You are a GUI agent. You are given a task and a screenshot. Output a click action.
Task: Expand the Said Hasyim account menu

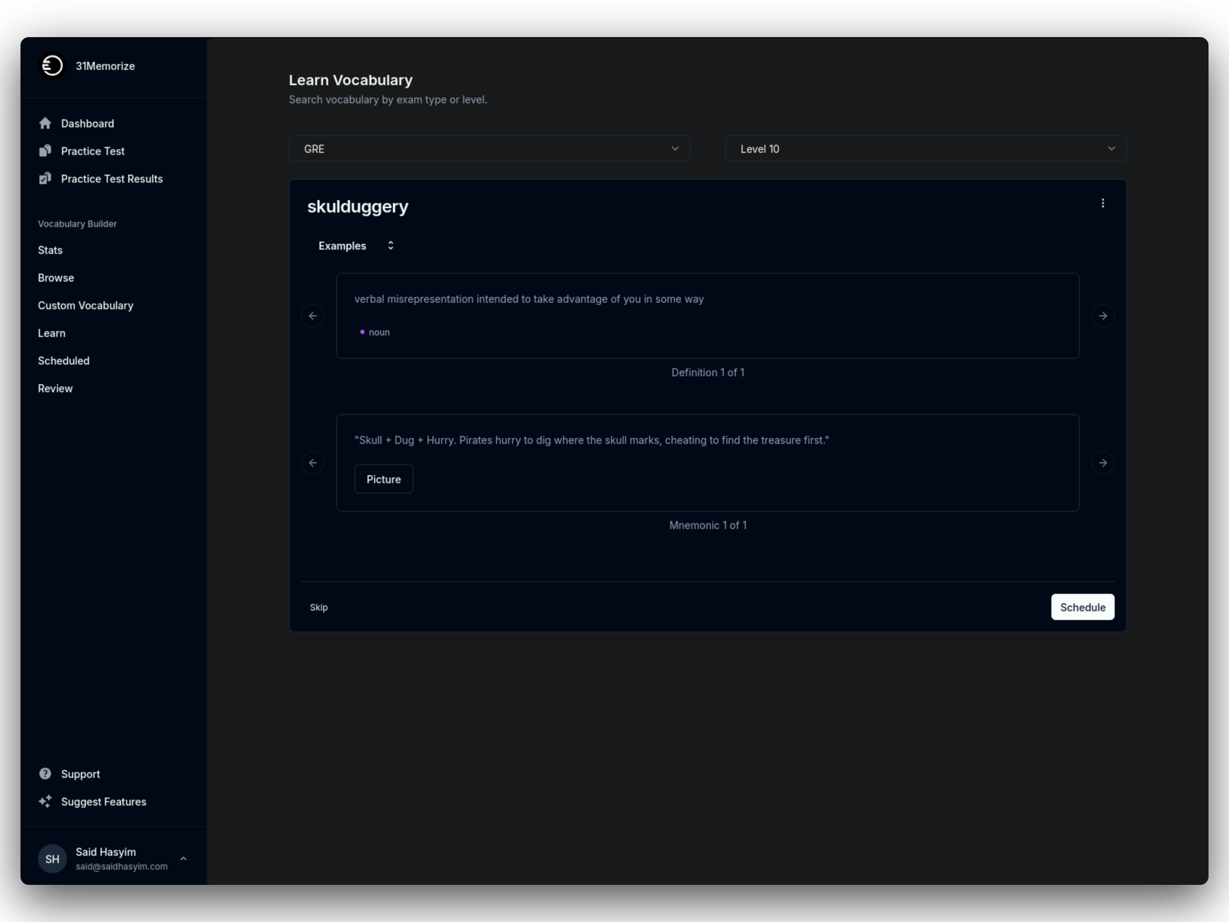[x=183, y=859]
